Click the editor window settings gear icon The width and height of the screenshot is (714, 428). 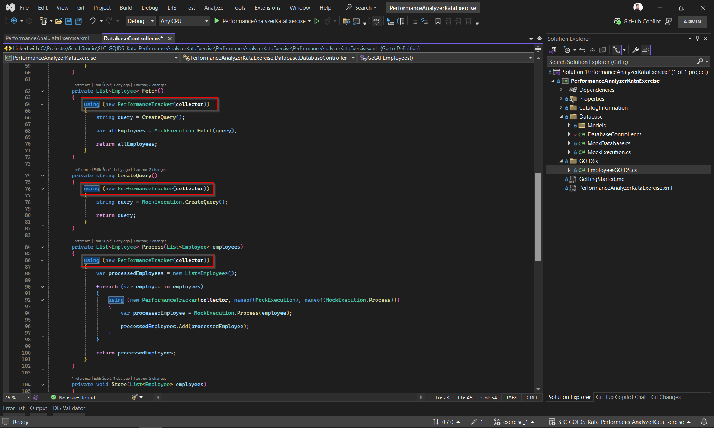540,38
